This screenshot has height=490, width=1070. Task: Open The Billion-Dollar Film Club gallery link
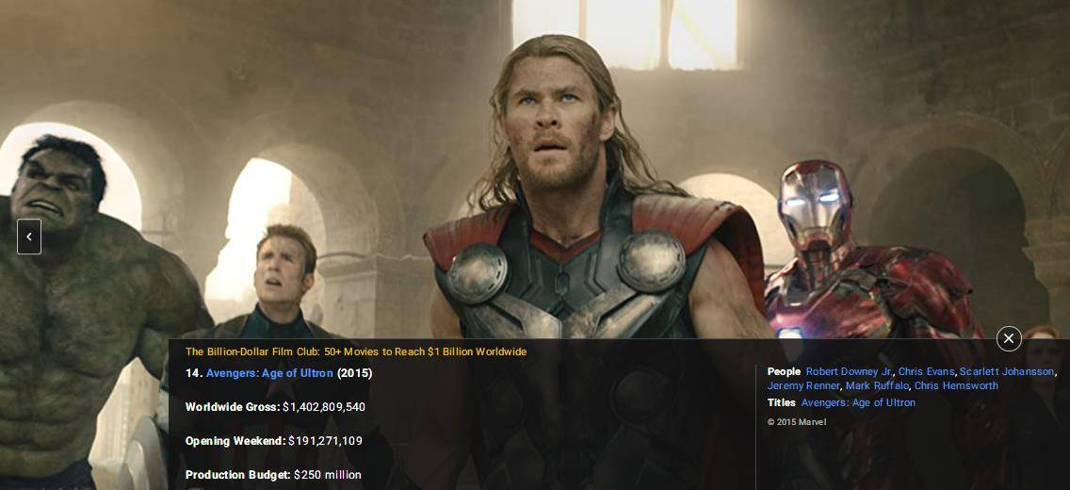tap(356, 351)
